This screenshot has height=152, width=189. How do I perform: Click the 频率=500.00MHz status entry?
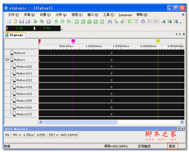pos(116,146)
